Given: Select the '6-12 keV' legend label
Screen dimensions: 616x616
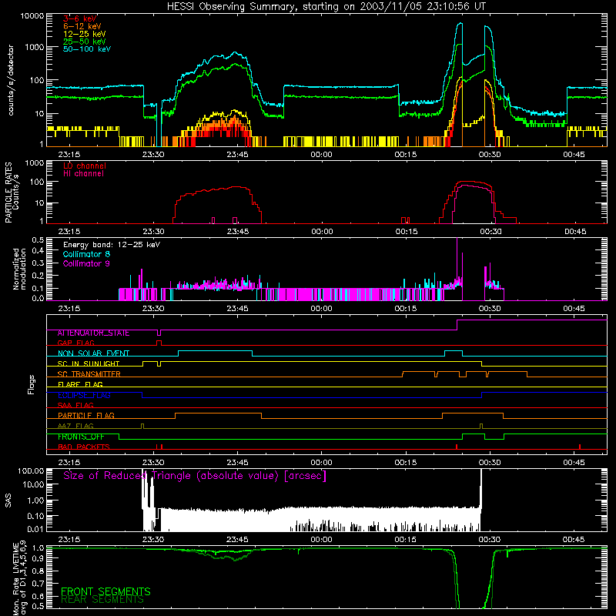Looking at the screenshot, I should point(82,26).
